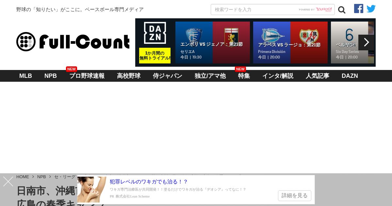Click the yellow free trial button
Viewport: 392px width, 206px height.
point(155,56)
